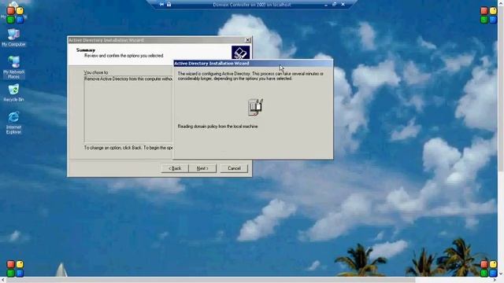Image resolution: width=504 pixels, height=283 pixels.
Task: Close the background Active Directory wizard window
Action: 248,40
